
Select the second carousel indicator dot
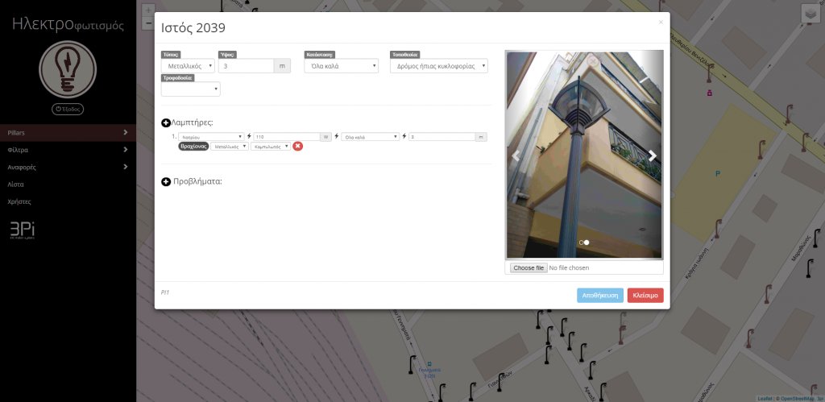point(587,242)
